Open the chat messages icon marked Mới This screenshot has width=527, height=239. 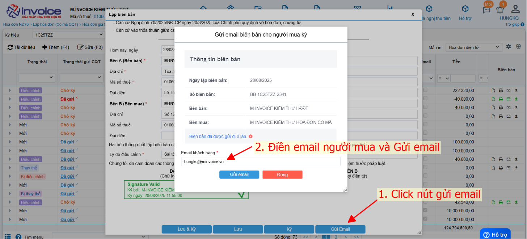[x=487, y=10]
